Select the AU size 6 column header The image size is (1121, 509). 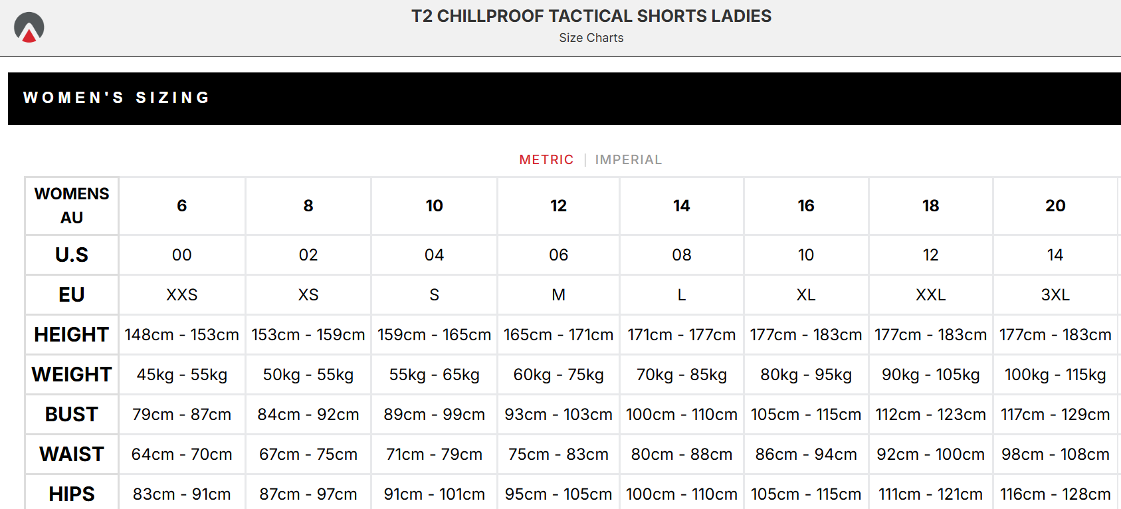(181, 206)
